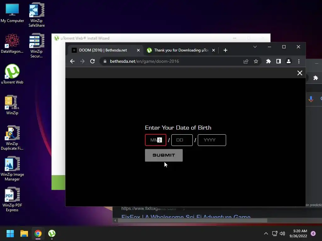Image resolution: width=322 pixels, height=241 pixels.
Task: Focus the DD day field
Action: coord(182,140)
